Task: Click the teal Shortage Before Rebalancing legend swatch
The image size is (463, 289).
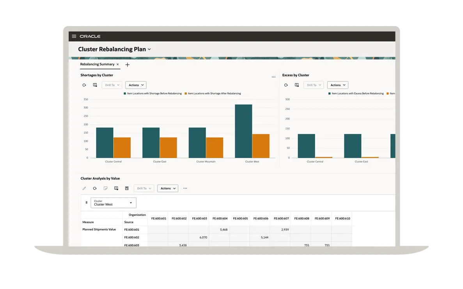Action: pyautogui.click(x=125, y=93)
